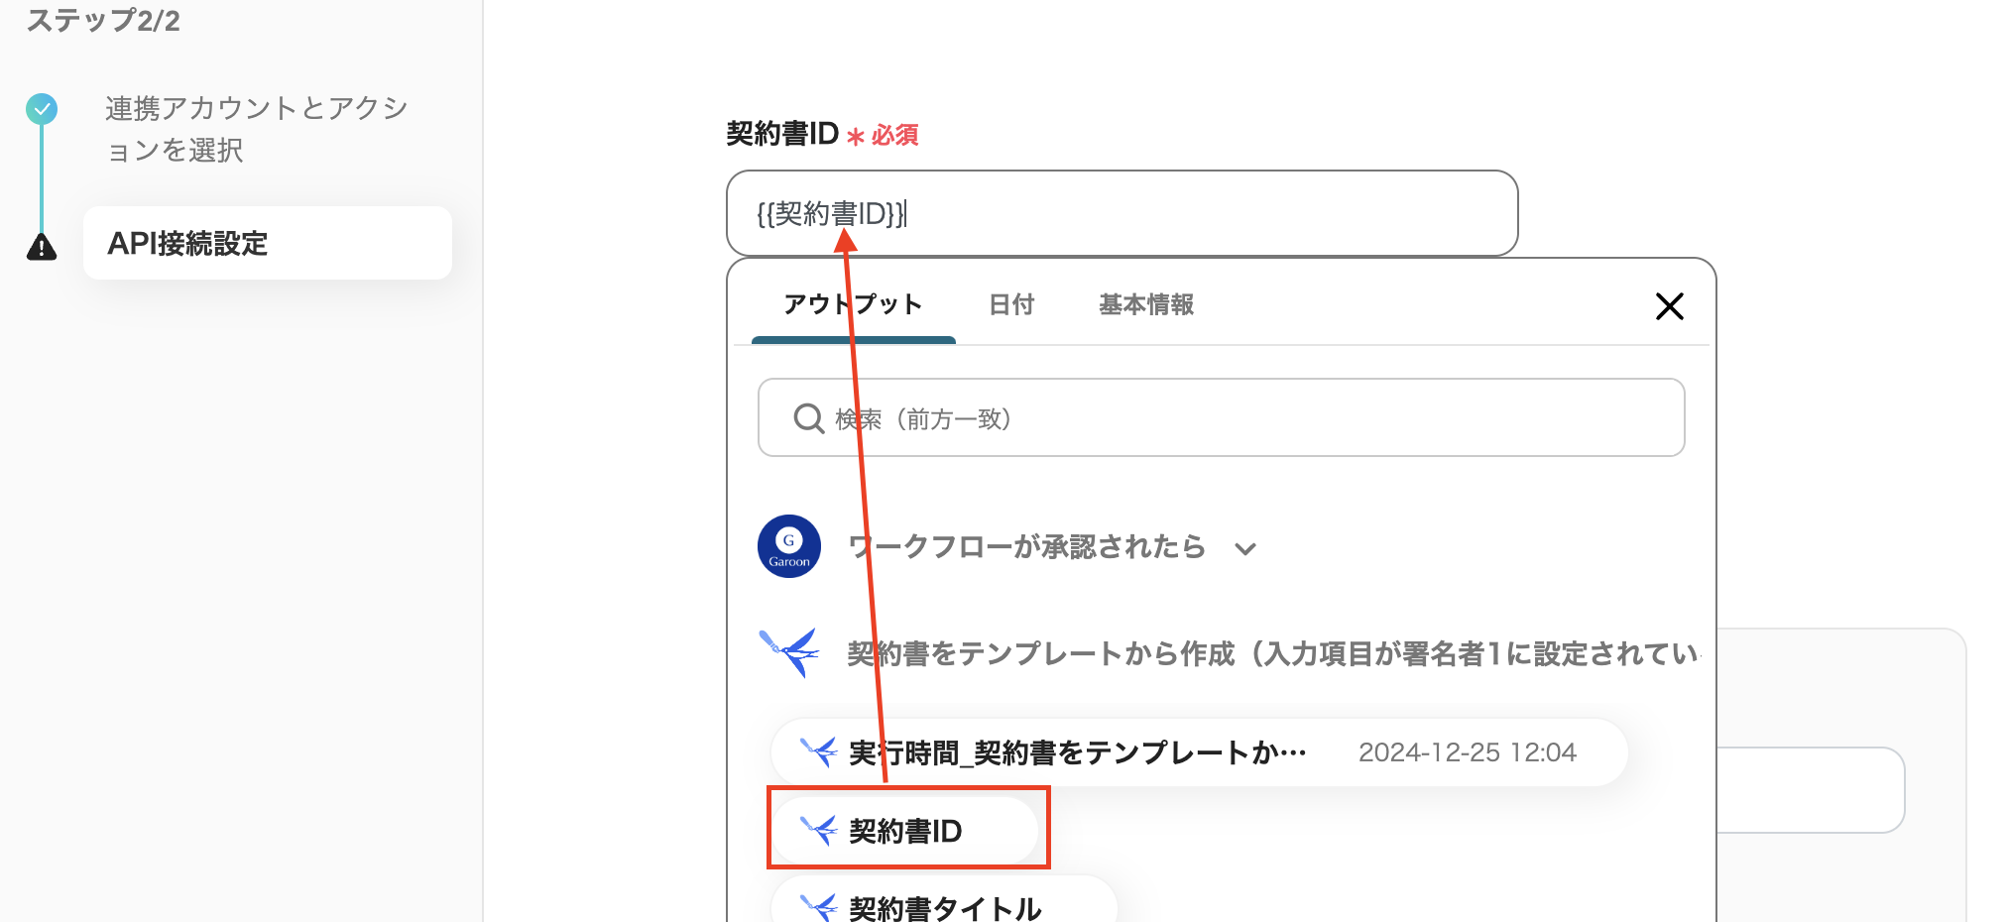
Task: Switch to the 日付 tab
Action: coord(1010,305)
